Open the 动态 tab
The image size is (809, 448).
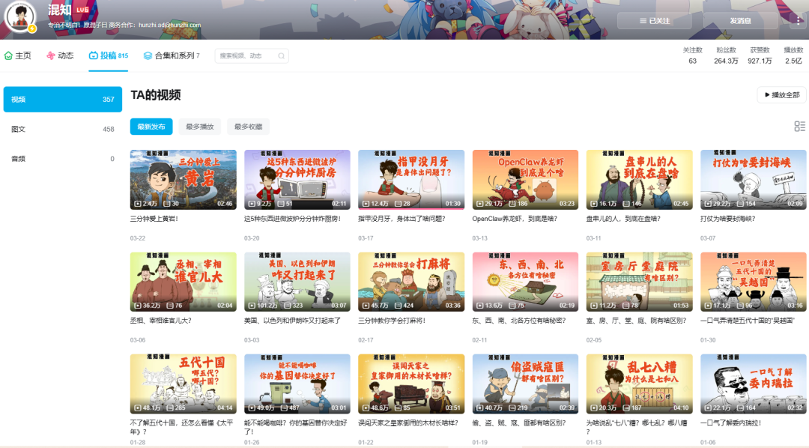pyautogui.click(x=60, y=55)
